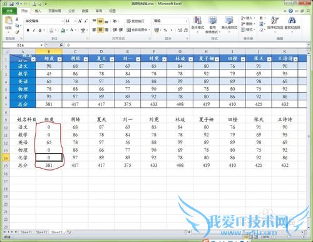The image size is (313, 242).
Task: Select column B header
Action: pyautogui.click(x=49, y=51)
